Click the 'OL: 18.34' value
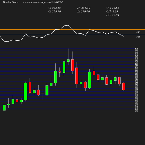Image resolution: width=145 pixels, height=145 pixels. pos(113,15)
